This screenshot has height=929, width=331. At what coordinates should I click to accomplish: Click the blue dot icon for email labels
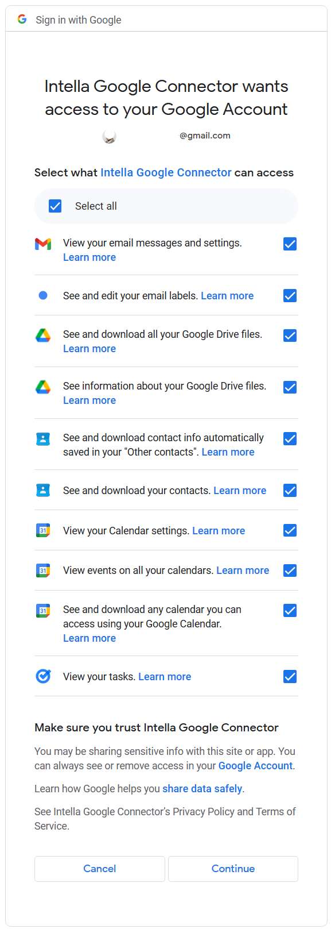pyautogui.click(x=43, y=295)
